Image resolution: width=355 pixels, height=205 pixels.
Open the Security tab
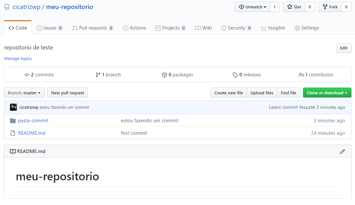(x=237, y=28)
